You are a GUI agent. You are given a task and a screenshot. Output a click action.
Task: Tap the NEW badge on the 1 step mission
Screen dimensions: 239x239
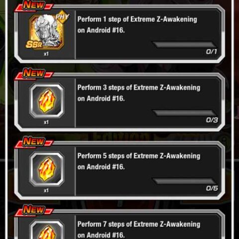tap(34, 5)
